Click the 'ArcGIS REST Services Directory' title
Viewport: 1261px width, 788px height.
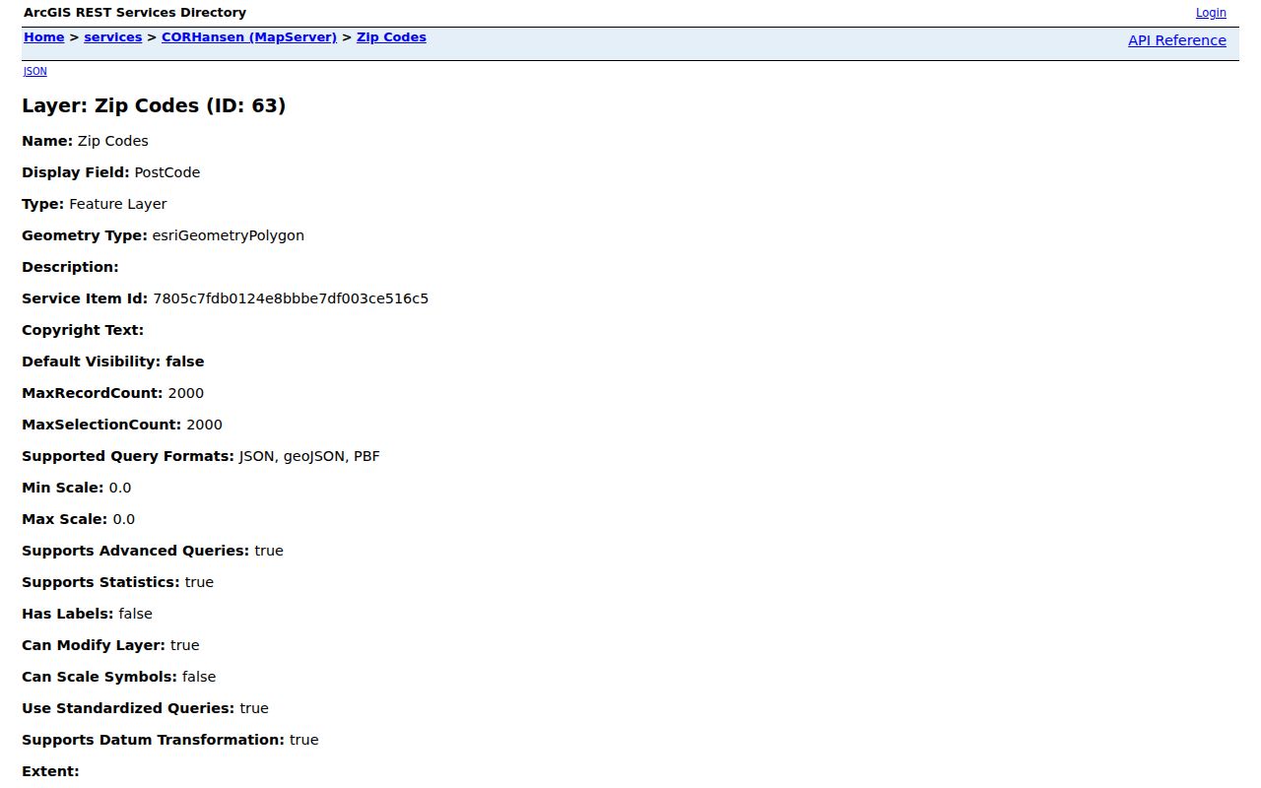click(135, 13)
